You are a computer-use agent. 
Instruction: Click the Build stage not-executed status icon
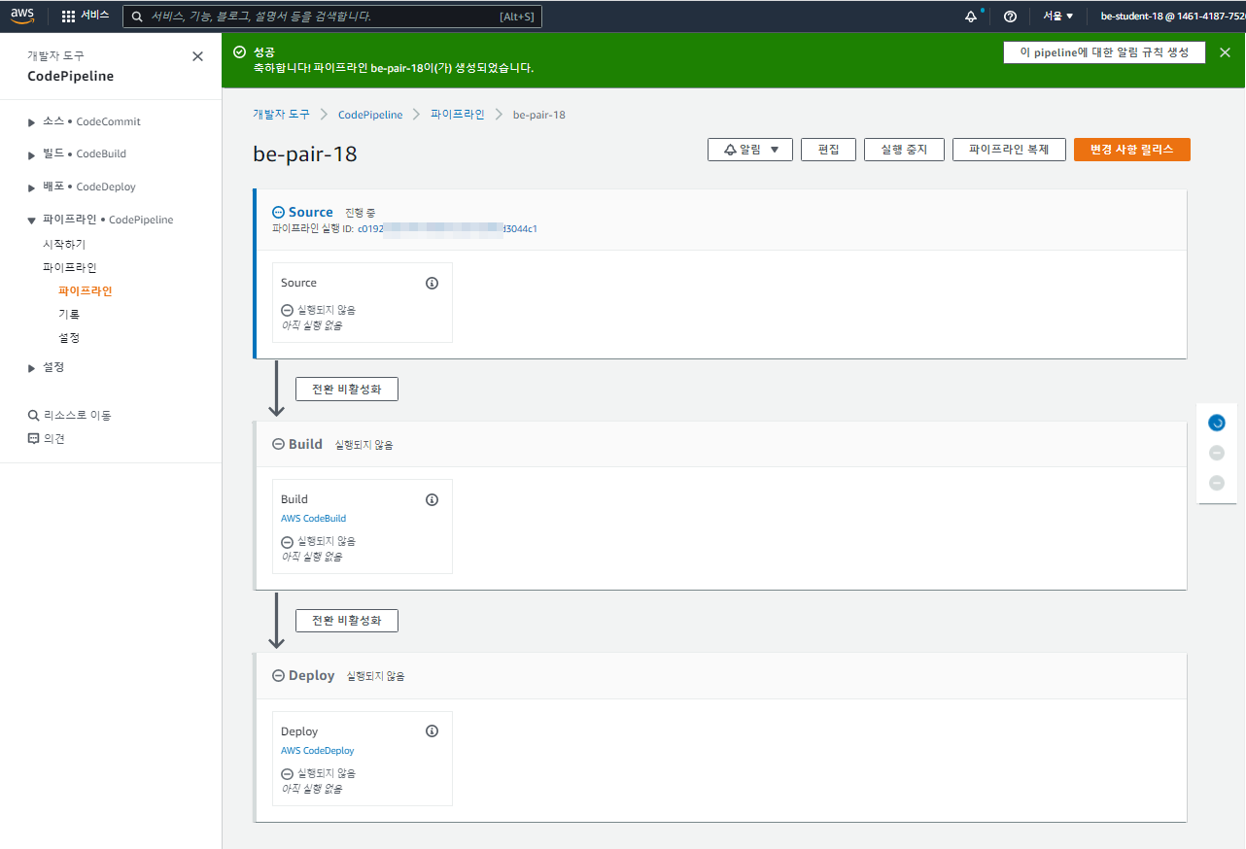279,444
